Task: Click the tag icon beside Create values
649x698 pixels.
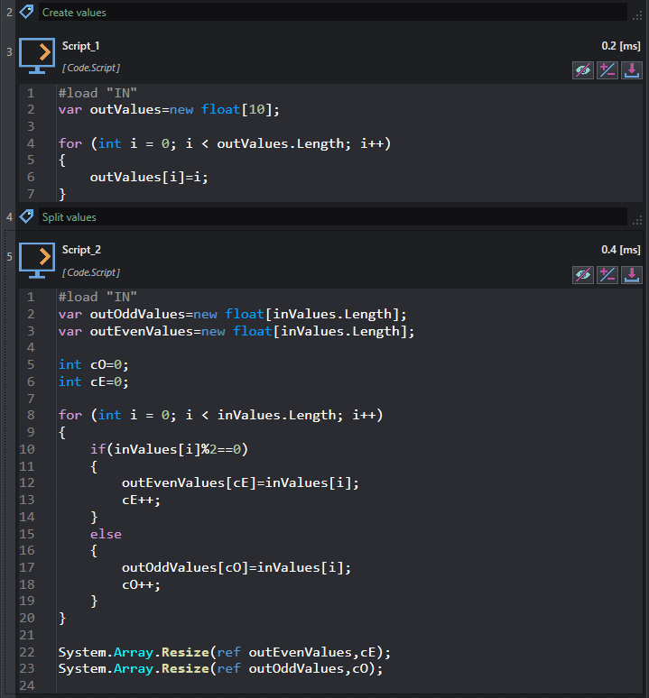Action: tap(27, 12)
